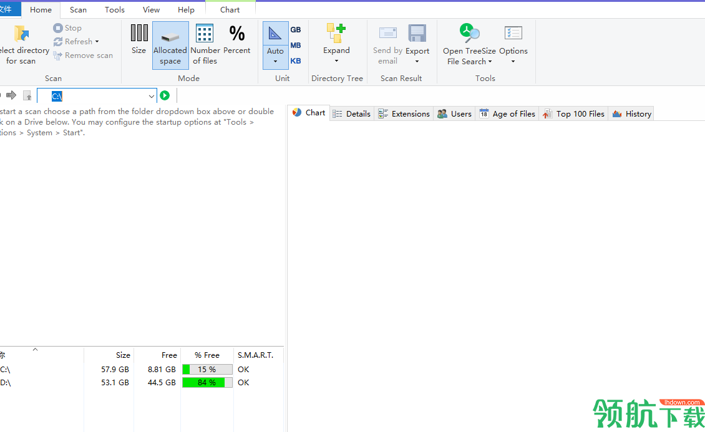The image size is (705, 432).
Task: Switch to the Age of Files tab
Action: click(x=507, y=113)
